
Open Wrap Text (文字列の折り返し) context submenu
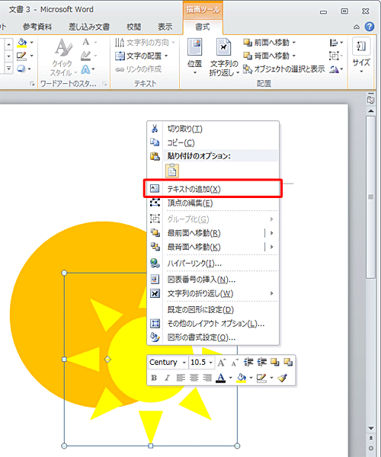click(x=213, y=293)
